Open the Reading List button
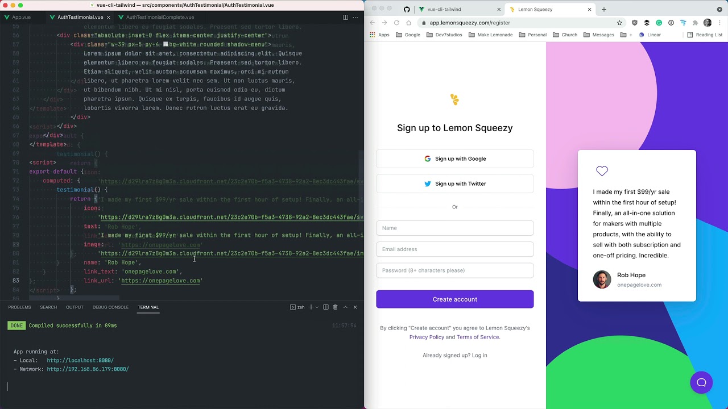 tap(705, 35)
